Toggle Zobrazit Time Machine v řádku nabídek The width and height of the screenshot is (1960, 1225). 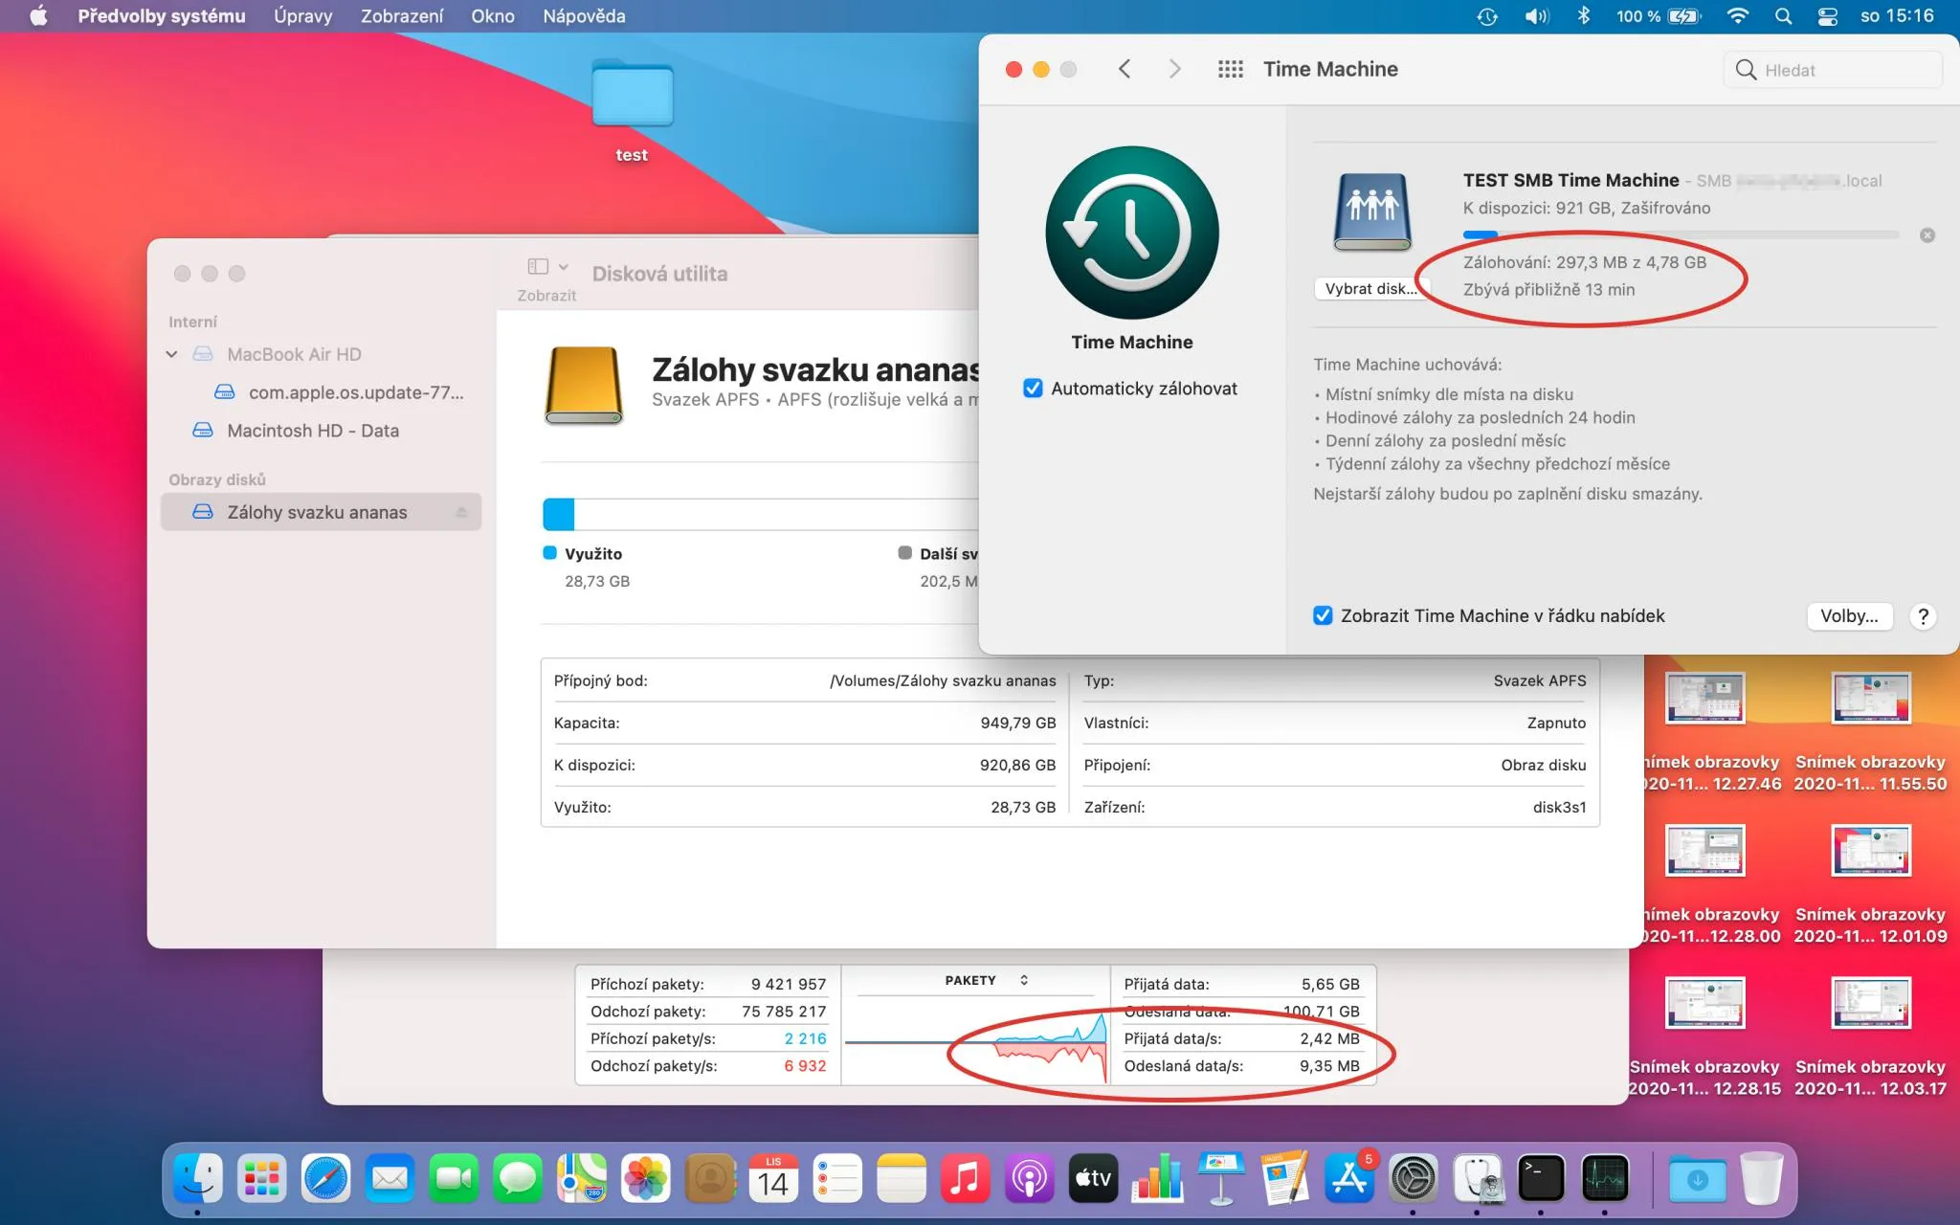1323,615
